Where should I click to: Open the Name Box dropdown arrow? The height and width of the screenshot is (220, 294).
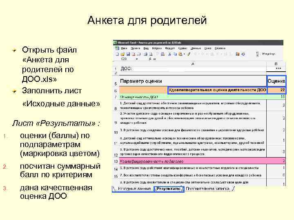point(137,59)
